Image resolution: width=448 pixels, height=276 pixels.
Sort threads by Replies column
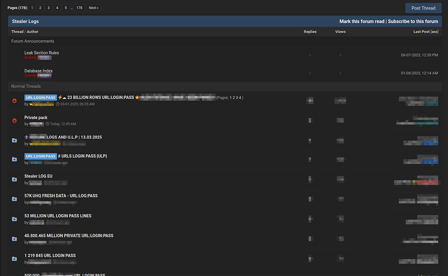coord(310,32)
